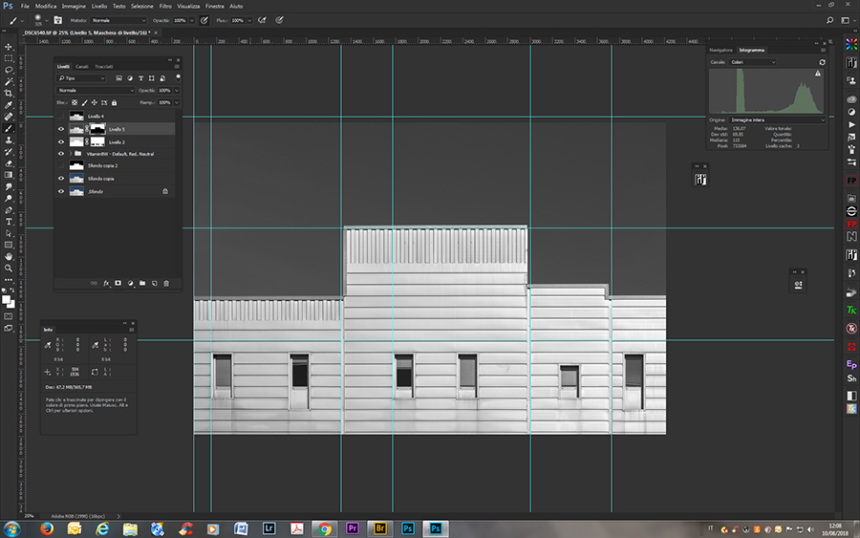Show the hidden Livello 4 layer
This screenshot has height=538, width=860.
coord(61,116)
